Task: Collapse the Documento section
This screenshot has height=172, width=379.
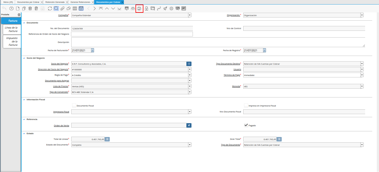Action: click(x=24, y=23)
